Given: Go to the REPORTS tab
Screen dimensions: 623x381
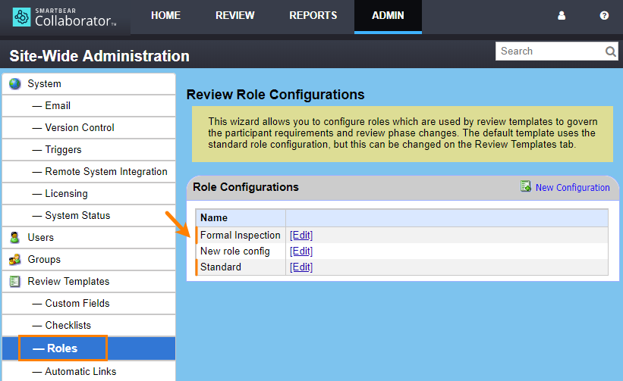Looking at the screenshot, I should 313,16.
